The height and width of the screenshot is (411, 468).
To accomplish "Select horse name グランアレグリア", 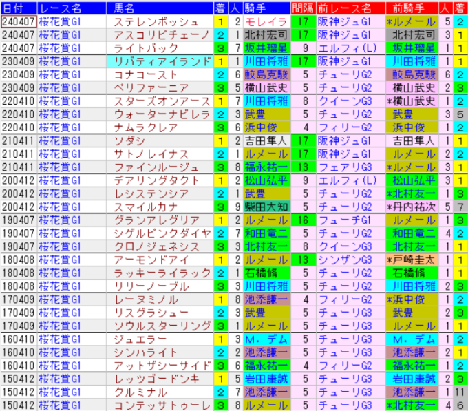I will click(x=157, y=220).
